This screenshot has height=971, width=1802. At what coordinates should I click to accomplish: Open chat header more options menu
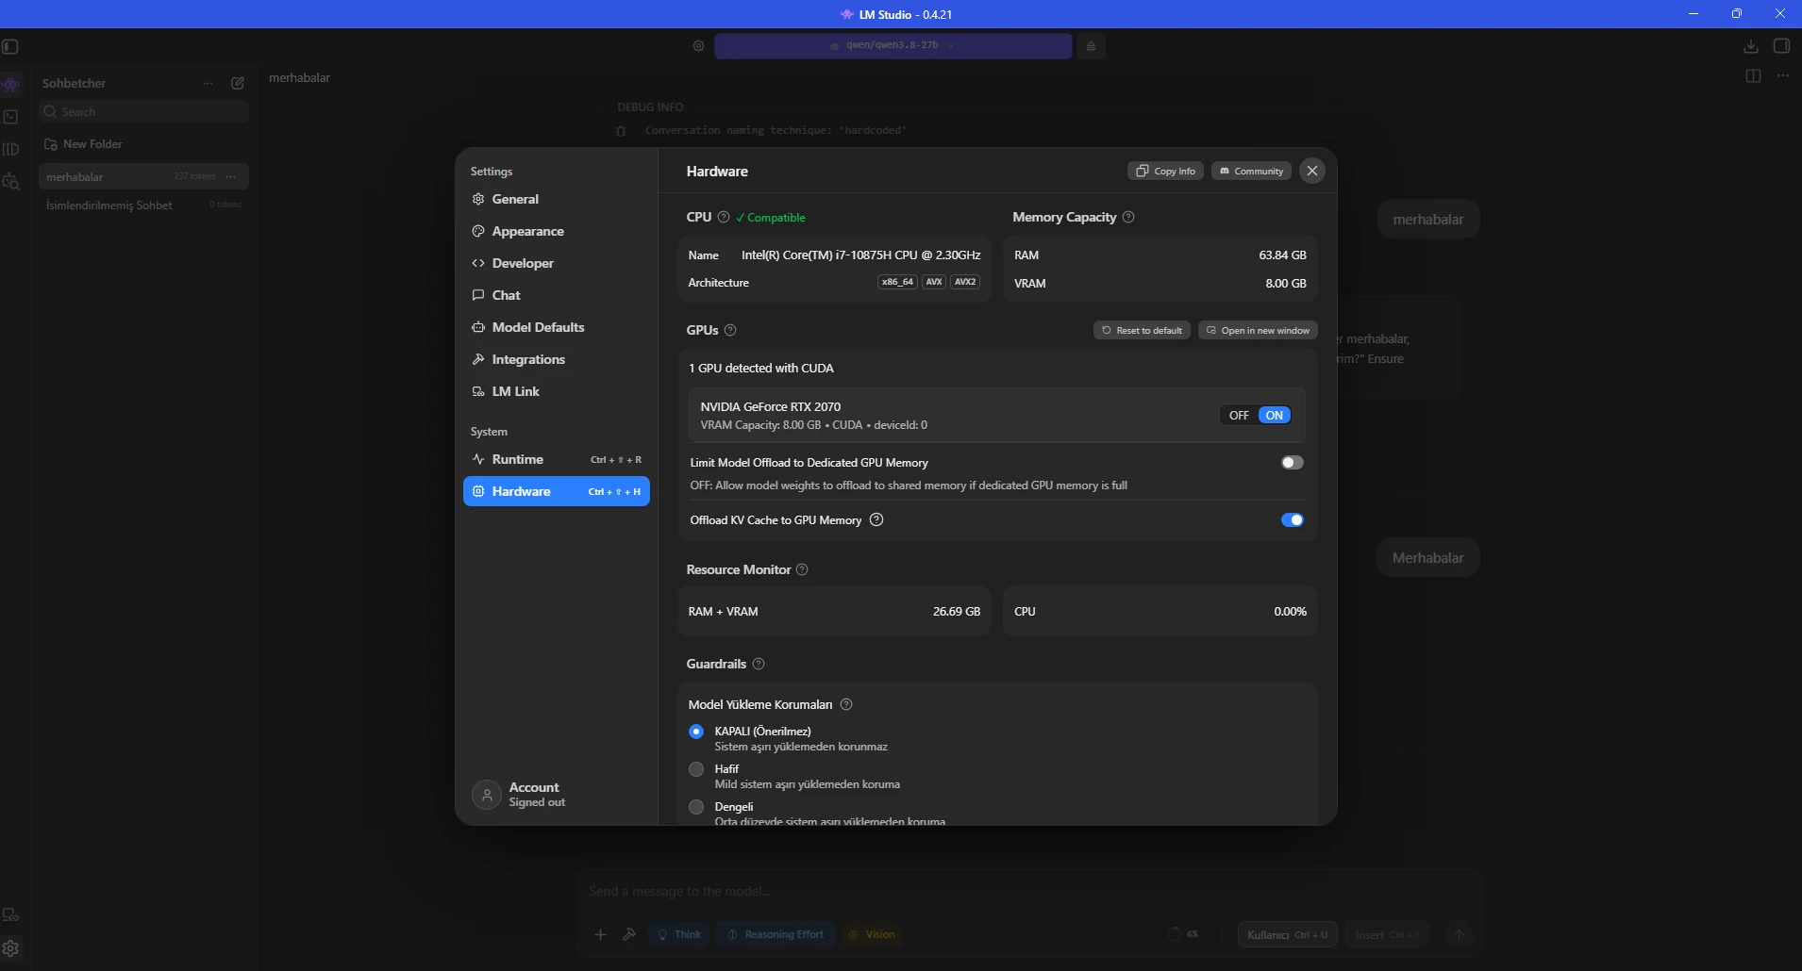click(x=1782, y=76)
